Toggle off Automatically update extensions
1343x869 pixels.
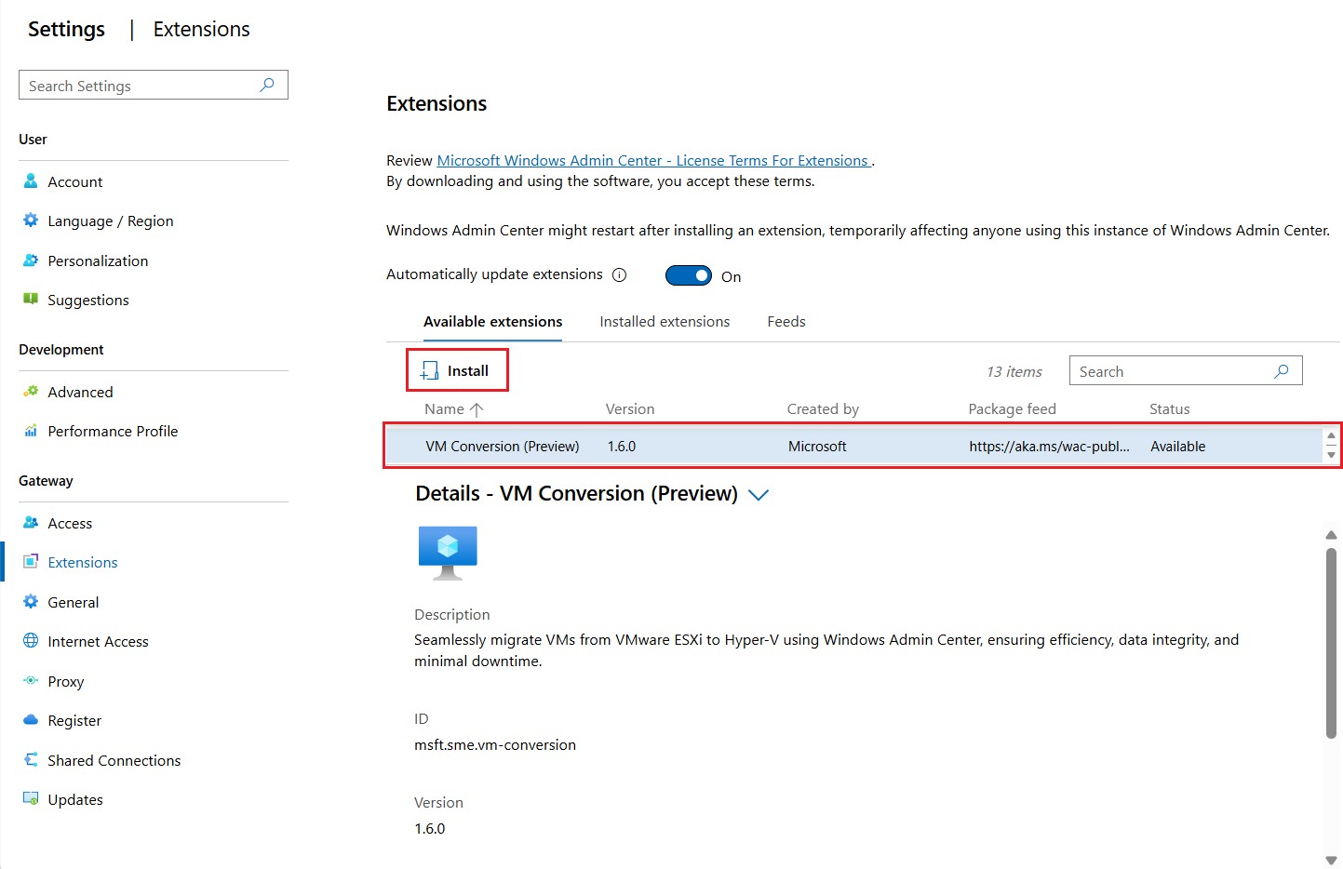[x=688, y=274]
